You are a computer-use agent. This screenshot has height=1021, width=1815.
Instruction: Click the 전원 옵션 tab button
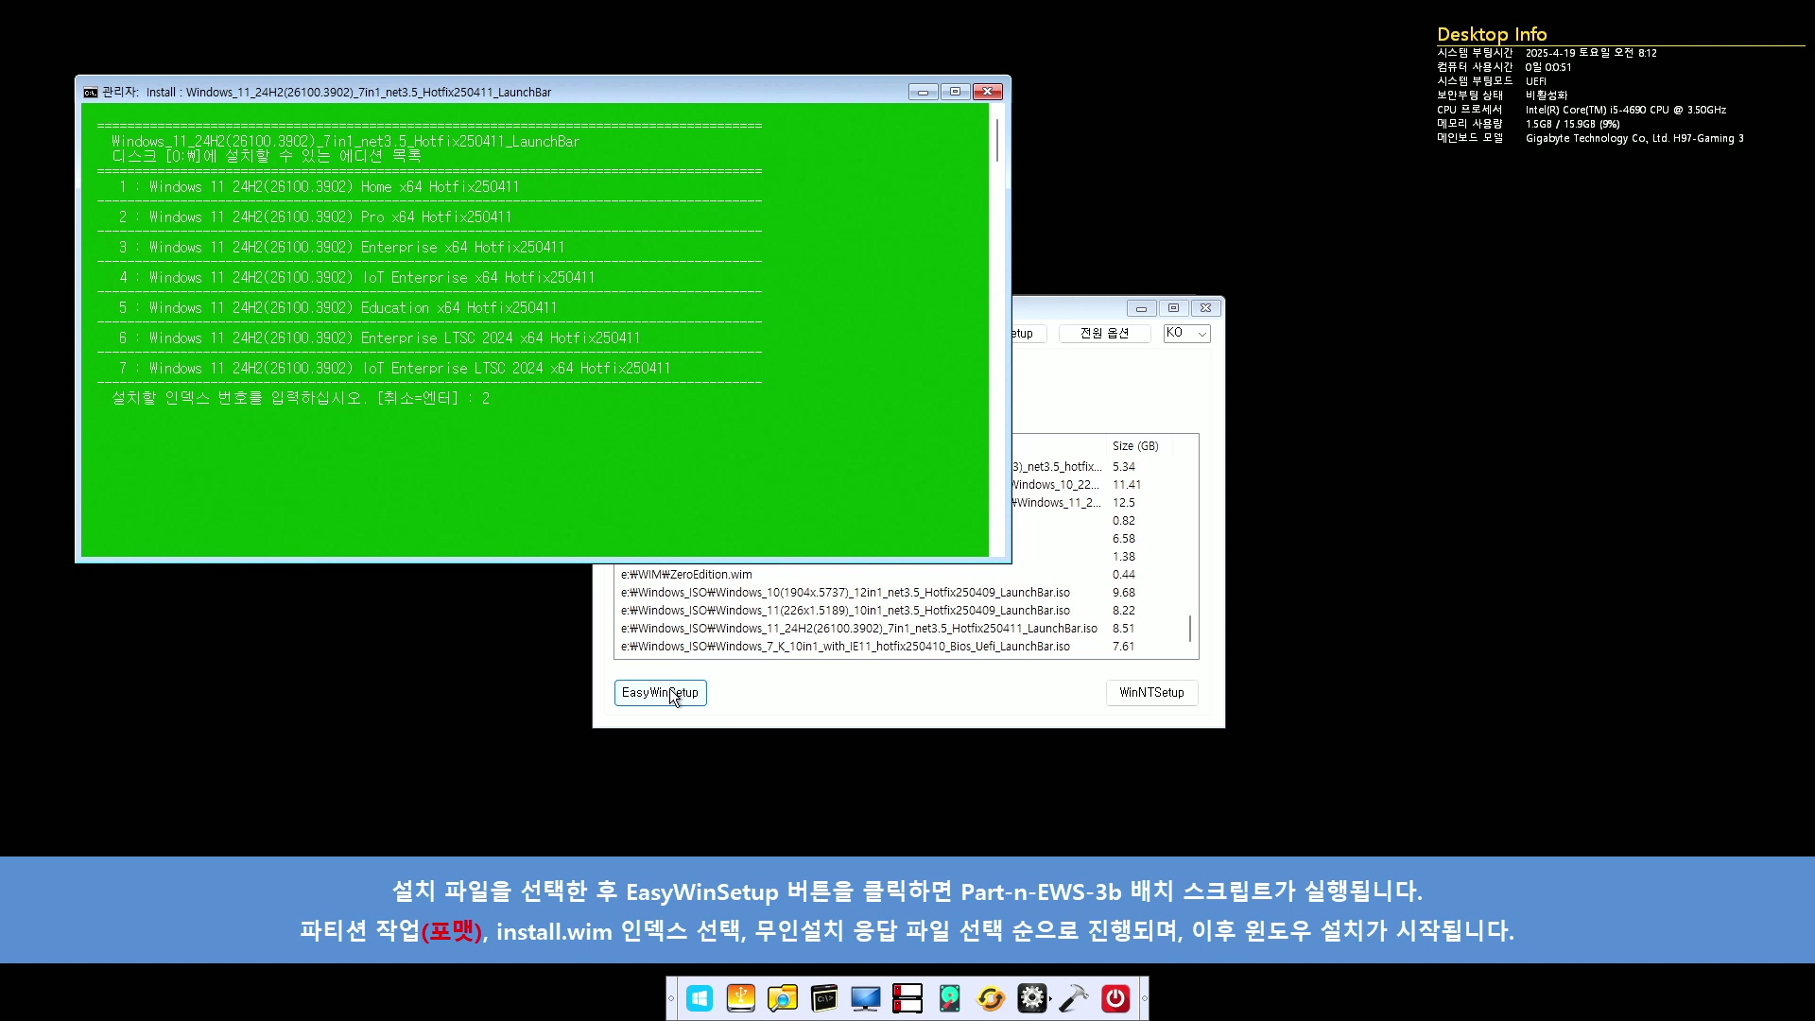(x=1104, y=334)
